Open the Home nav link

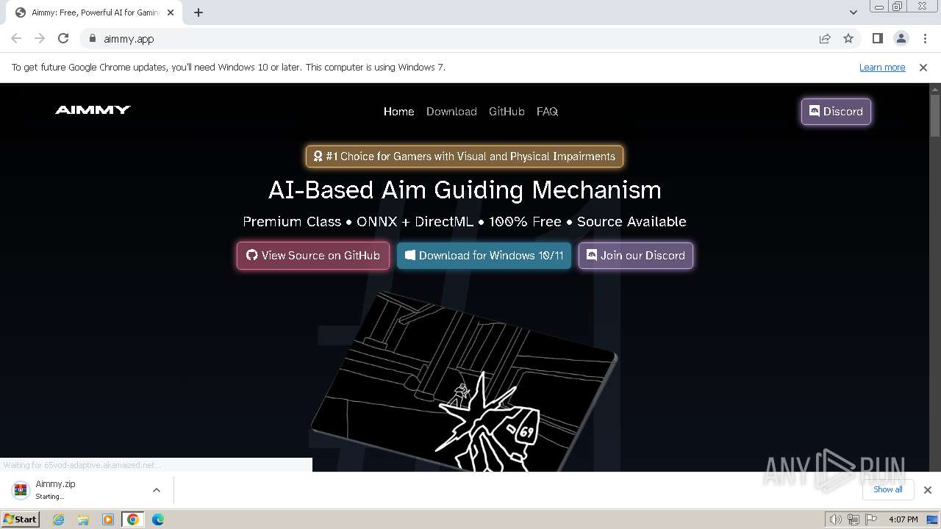tap(398, 112)
